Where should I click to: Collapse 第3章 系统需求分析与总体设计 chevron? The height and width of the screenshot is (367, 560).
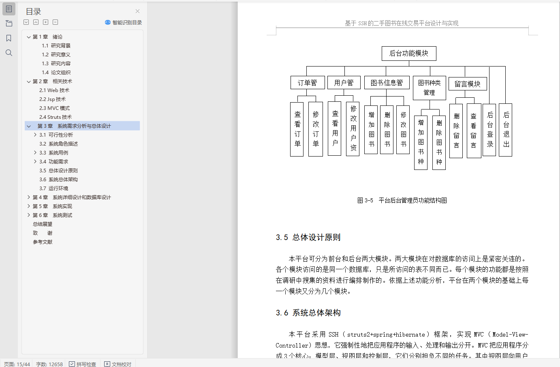[x=29, y=126]
